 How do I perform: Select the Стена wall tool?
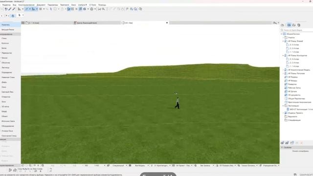10,38
